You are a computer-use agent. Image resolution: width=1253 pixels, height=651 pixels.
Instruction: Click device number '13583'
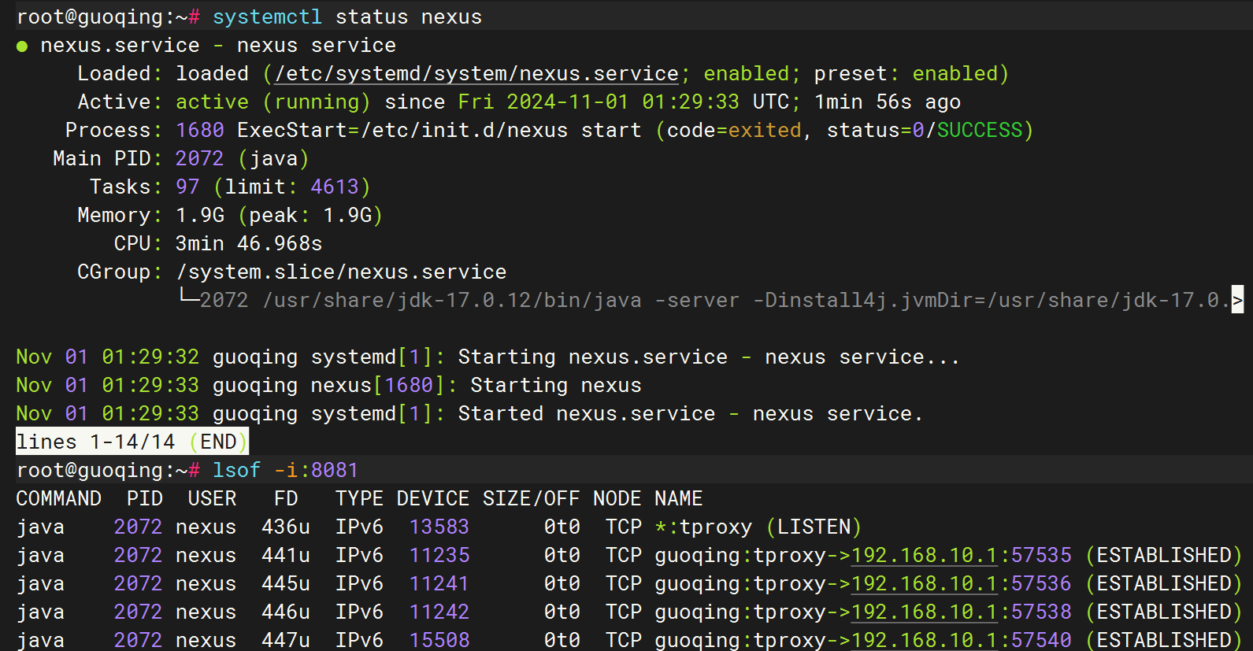point(439,527)
